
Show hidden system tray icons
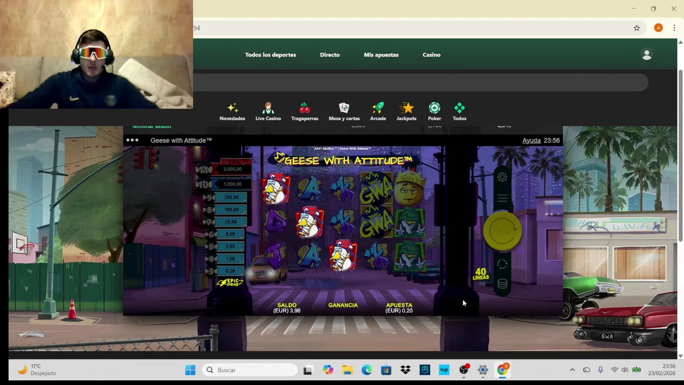(x=572, y=370)
